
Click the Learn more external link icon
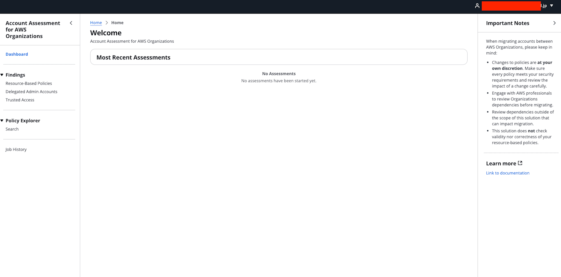coord(520,163)
